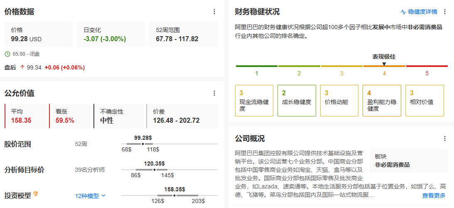Open the 财务稳健状况 panel three-dot menu

pyautogui.click(x=445, y=12)
